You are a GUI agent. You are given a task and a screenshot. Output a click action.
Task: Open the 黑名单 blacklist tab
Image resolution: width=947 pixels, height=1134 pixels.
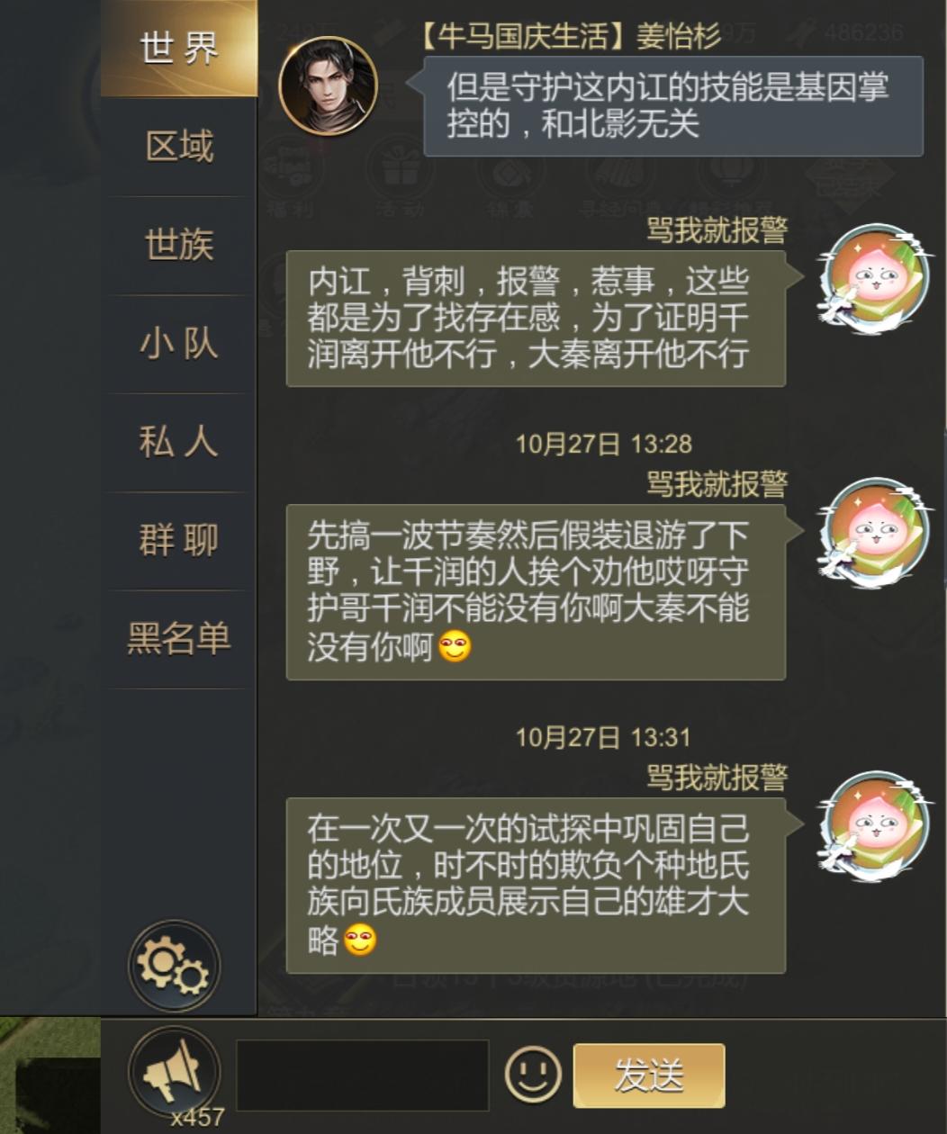pyautogui.click(x=179, y=639)
